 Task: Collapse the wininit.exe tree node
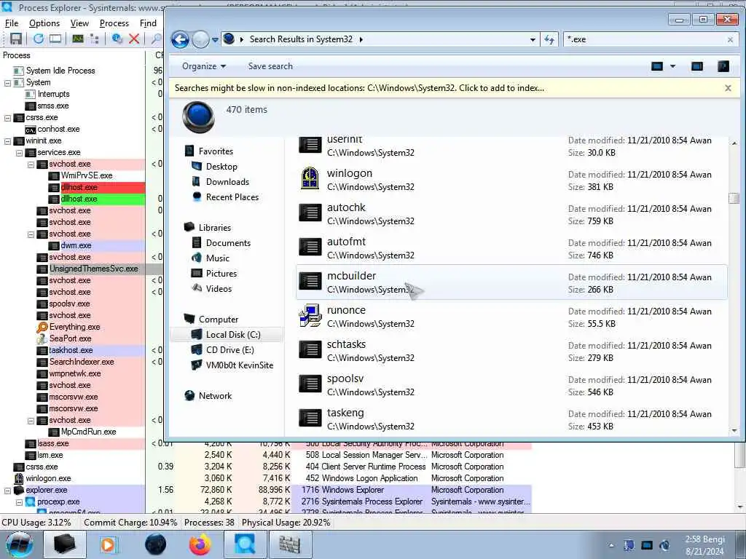click(x=7, y=141)
